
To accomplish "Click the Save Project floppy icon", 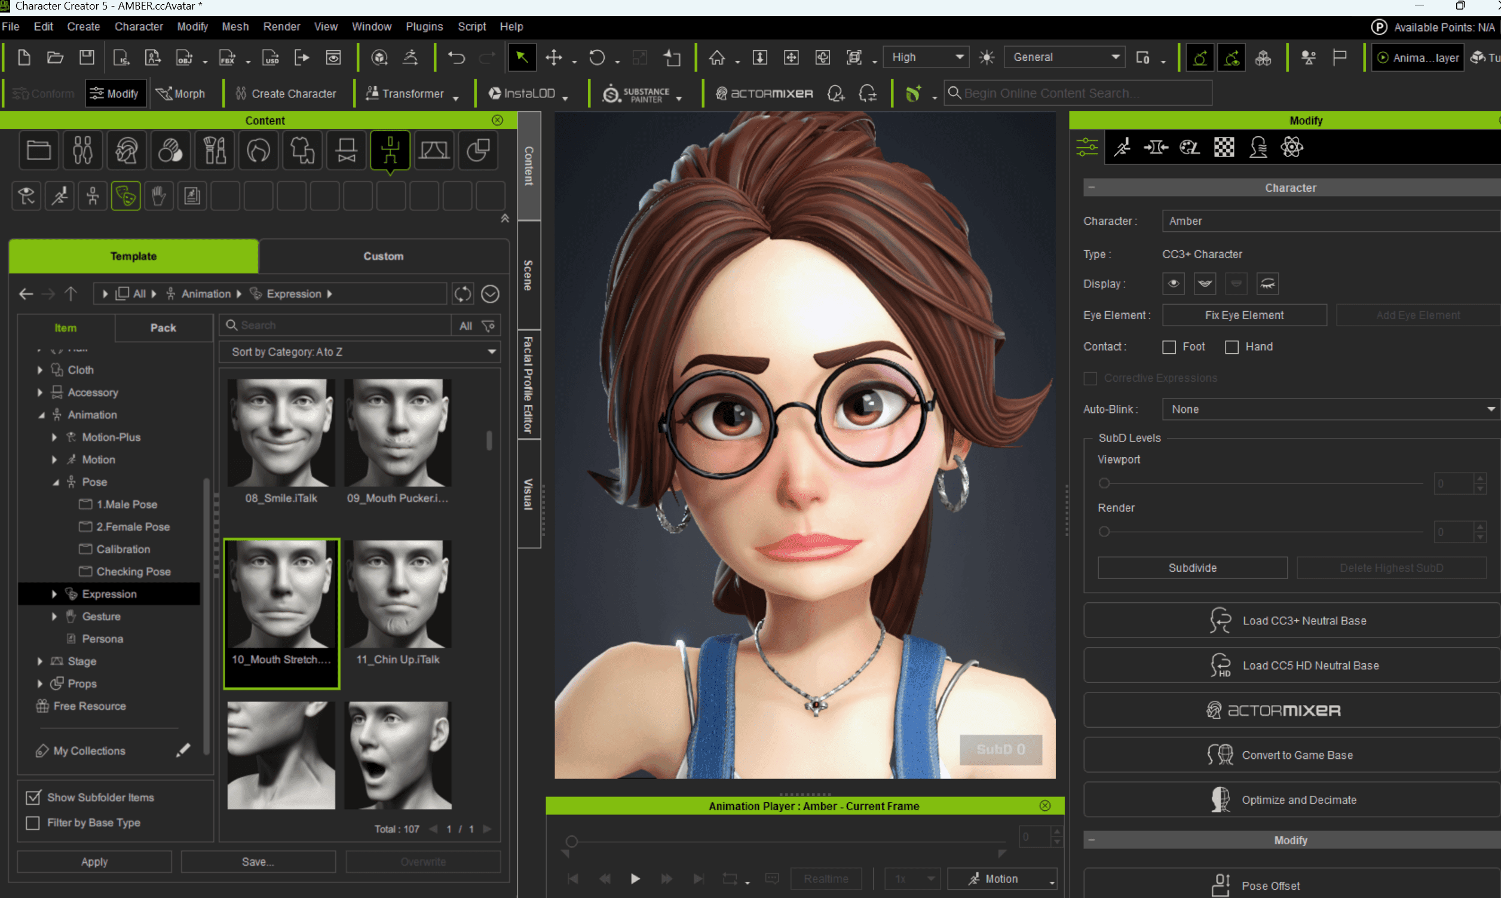I will [x=87, y=57].
